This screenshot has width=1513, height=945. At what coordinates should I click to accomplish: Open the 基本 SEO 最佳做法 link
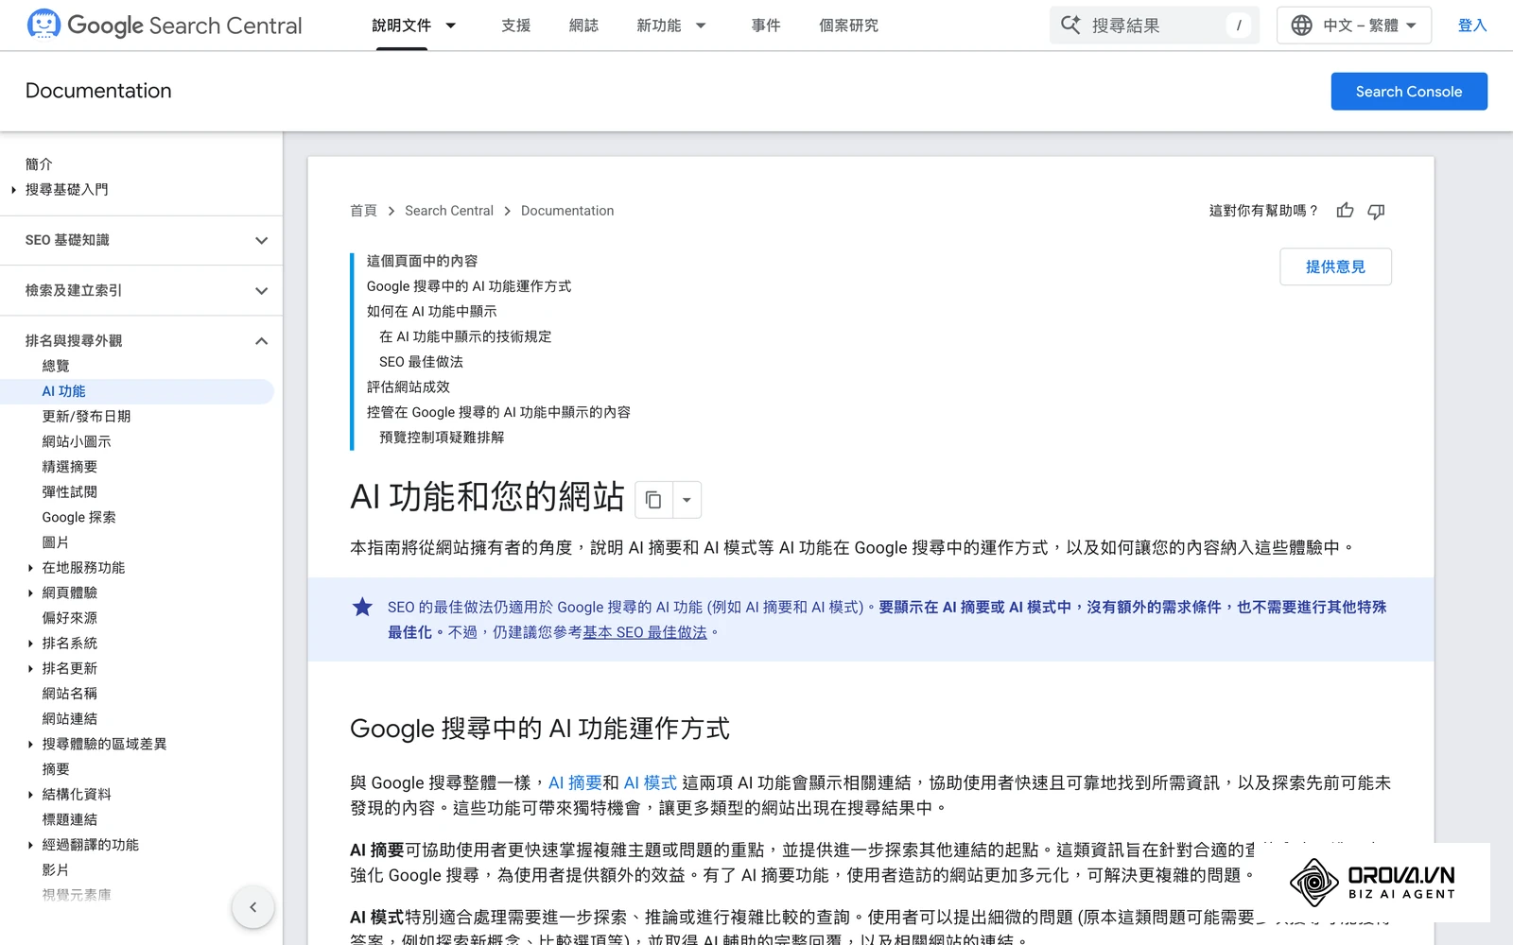(x=645, y=632)
